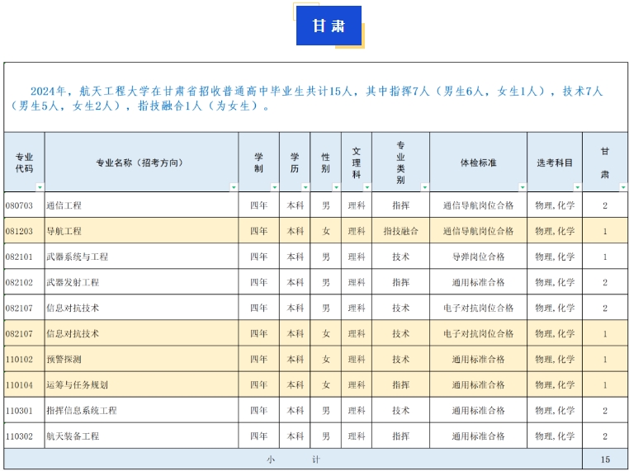Click the 小计 subtotal row label
629x471 pixels.
[x=292, y=459]
